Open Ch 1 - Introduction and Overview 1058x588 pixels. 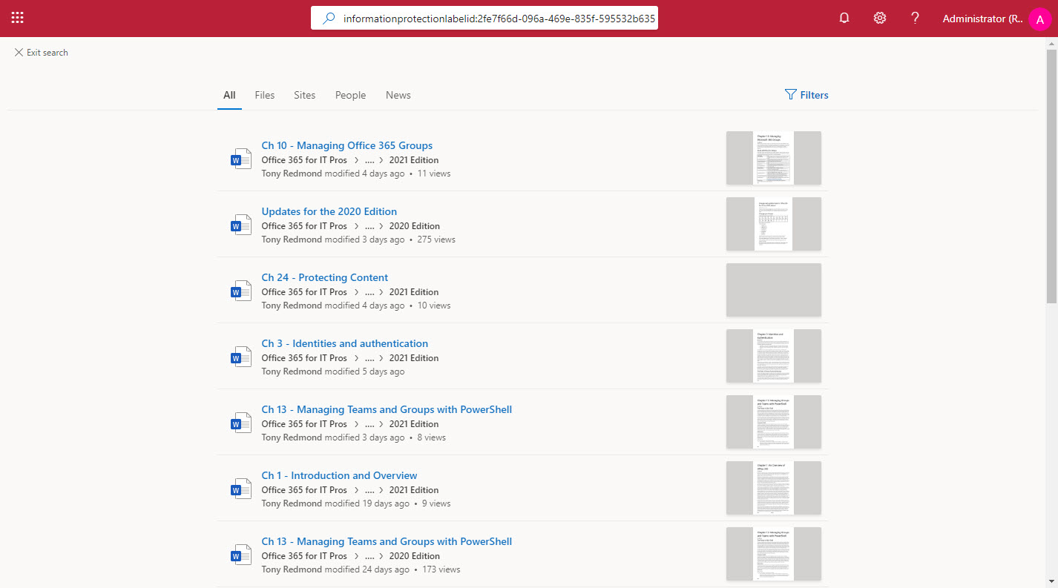(x=339, y=475)
